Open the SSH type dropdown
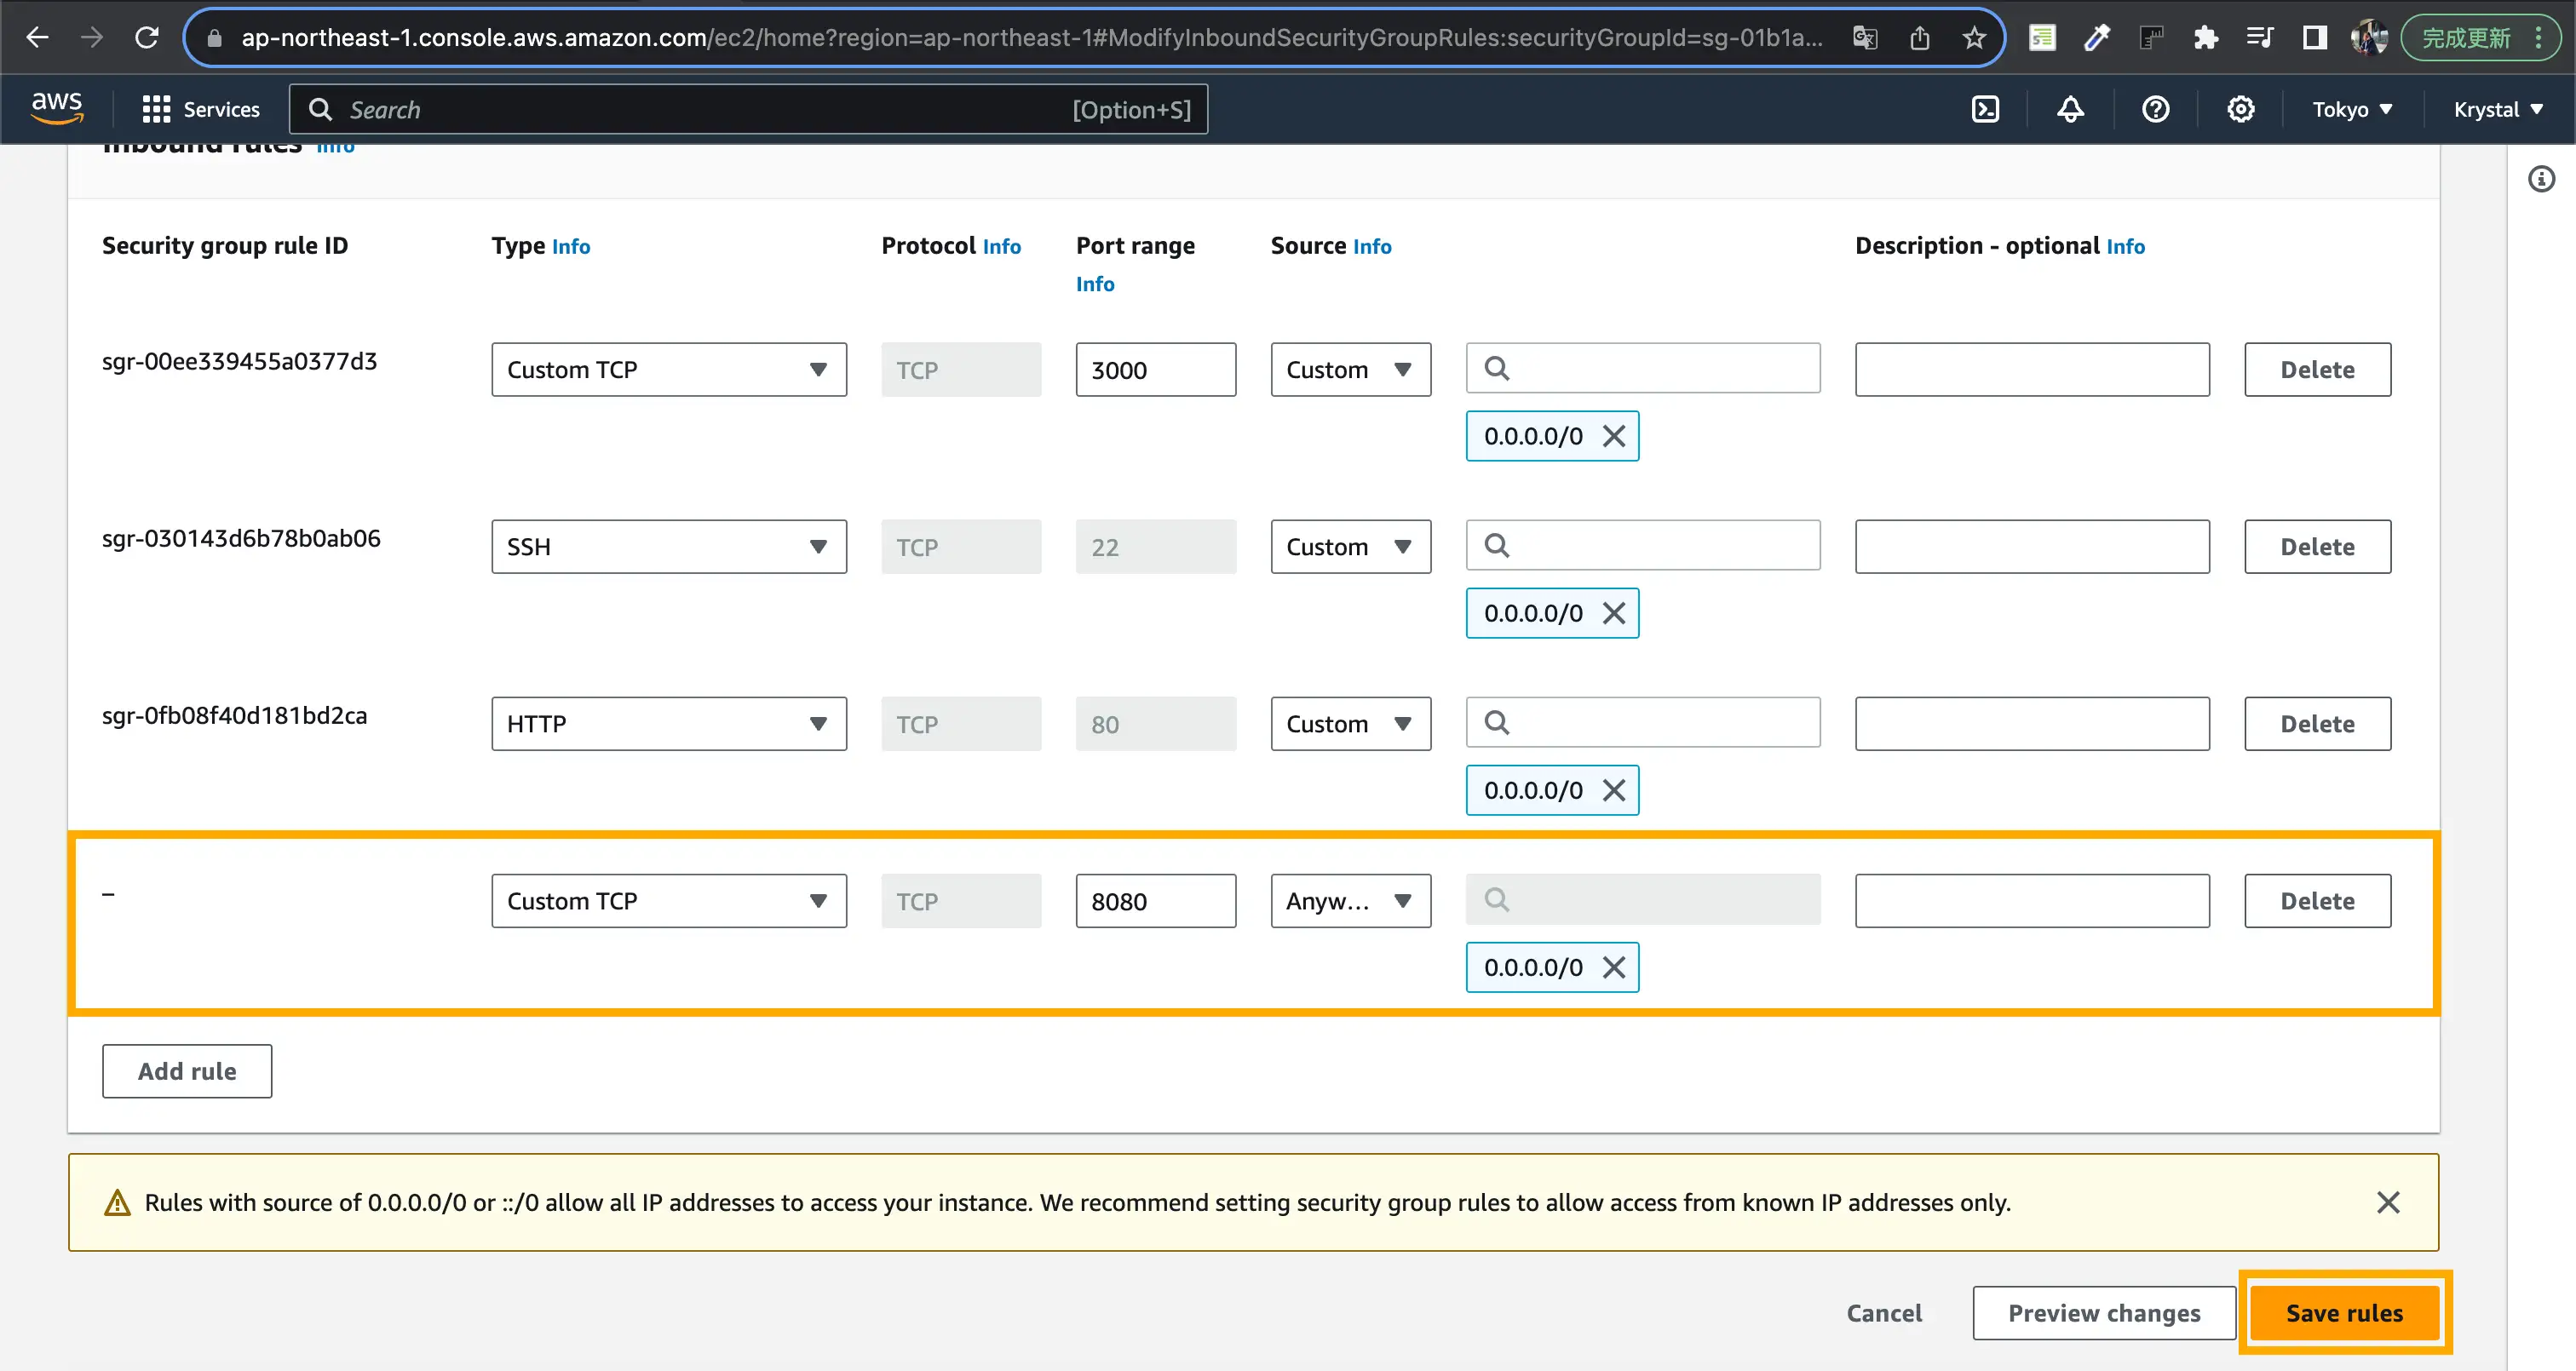Image resolution: width=2576 pixels, height=1371 pixels. [669, 547]
